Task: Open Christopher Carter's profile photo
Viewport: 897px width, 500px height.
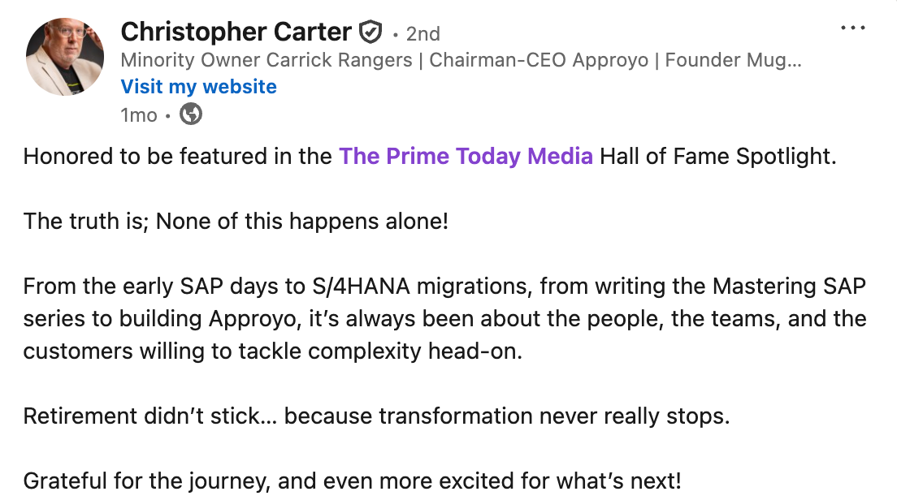Action: [63, 58]
